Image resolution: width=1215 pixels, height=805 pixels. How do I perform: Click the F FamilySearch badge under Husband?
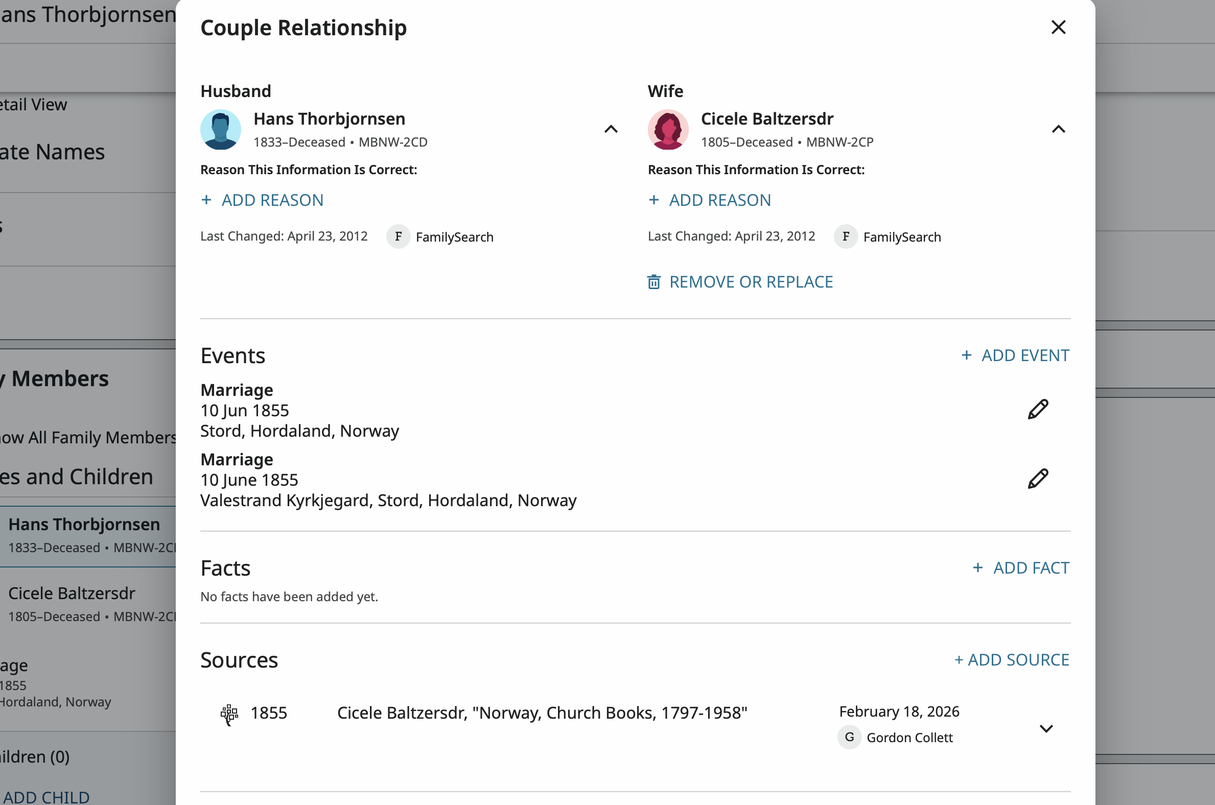[398, 236]
